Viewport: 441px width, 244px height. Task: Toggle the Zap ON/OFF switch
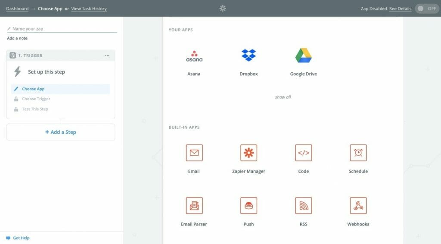tap(427, 9)
